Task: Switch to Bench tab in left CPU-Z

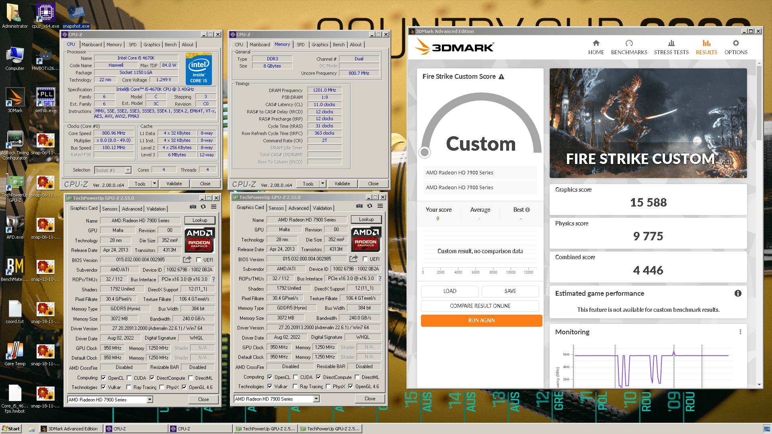Action: pyautogui.click(x=170, y=45)
